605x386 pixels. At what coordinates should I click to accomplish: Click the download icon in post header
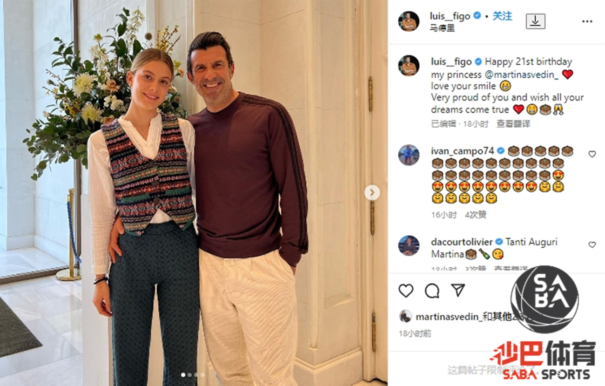pyautogui.click(x=535, y=21)
